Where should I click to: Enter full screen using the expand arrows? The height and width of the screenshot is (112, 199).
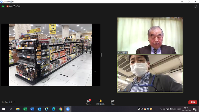tap(196, 7)
